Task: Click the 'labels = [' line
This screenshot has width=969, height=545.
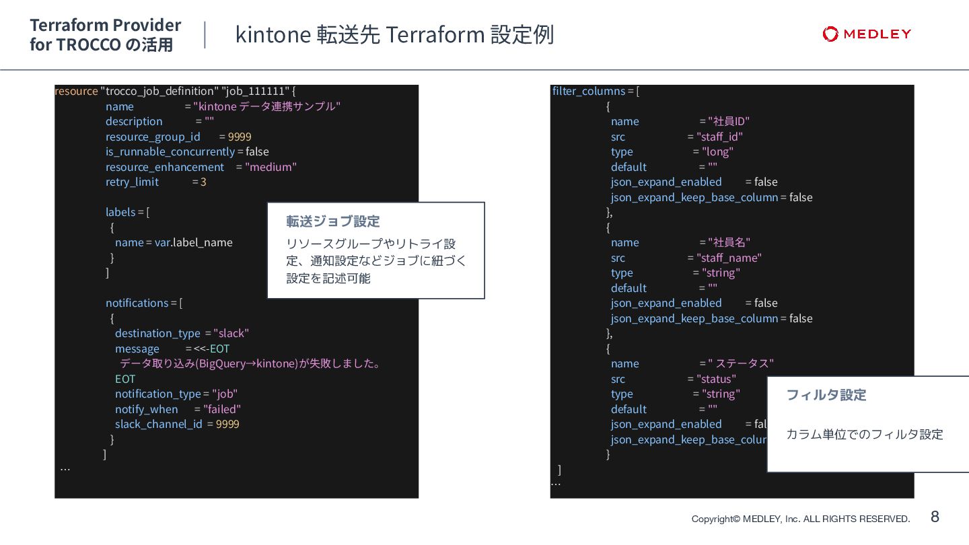Action: click(x=127, y=212)
